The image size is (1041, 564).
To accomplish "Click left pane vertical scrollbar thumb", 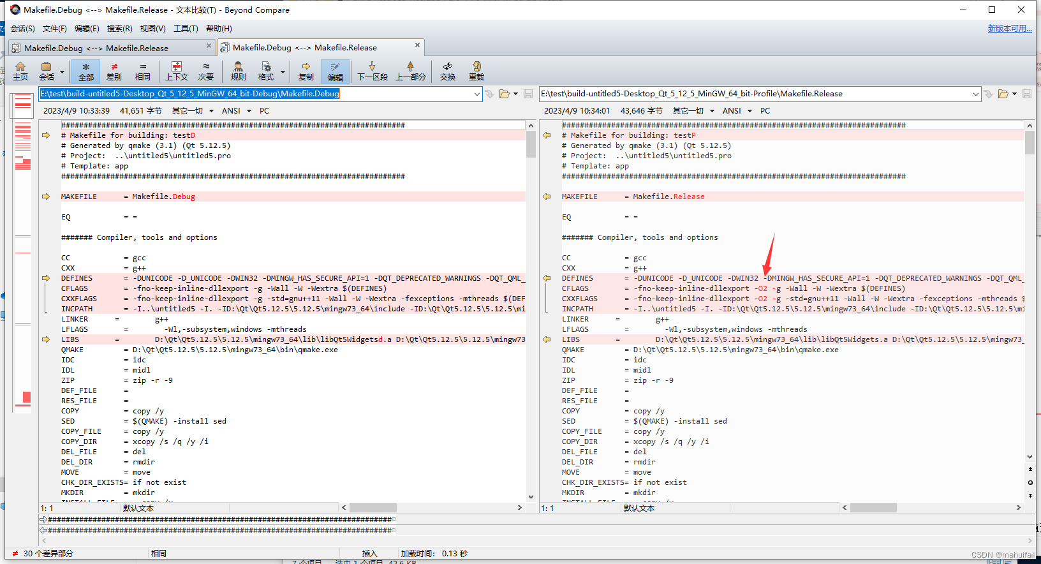I will click(x=531, y=144).
